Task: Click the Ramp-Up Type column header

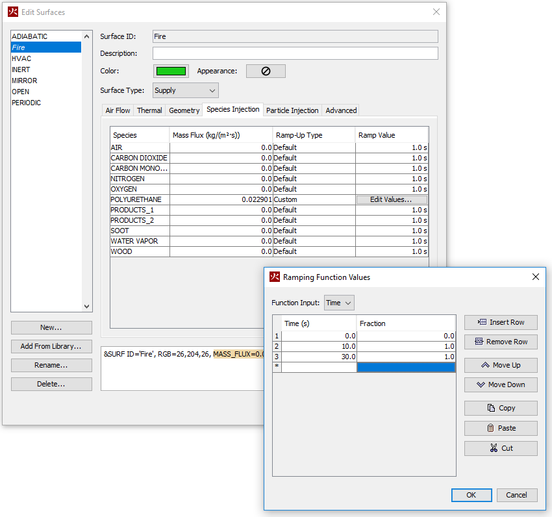Action: click(314, 135)
